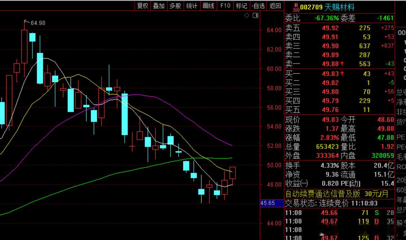This screenshot has height=240, width=406.
Task: Click the 涨跌 value 1.37
Action: click(332, 129)
